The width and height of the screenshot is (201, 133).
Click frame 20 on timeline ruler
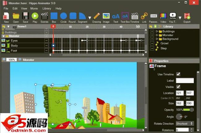coord(87,27)
